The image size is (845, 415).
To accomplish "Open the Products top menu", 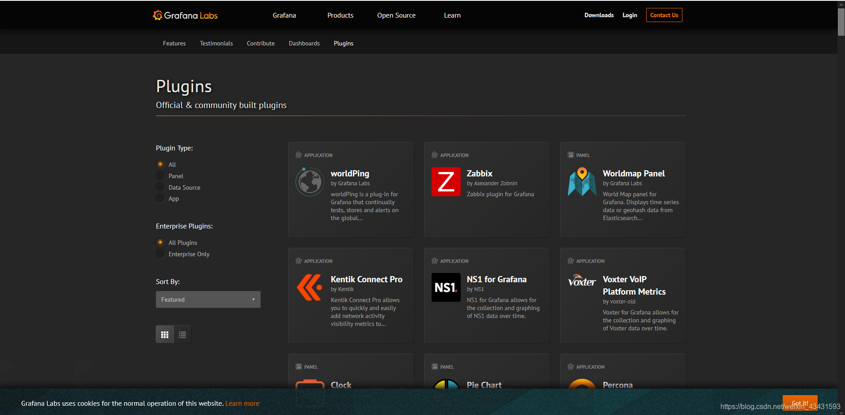I will click(x=340, y=15).
